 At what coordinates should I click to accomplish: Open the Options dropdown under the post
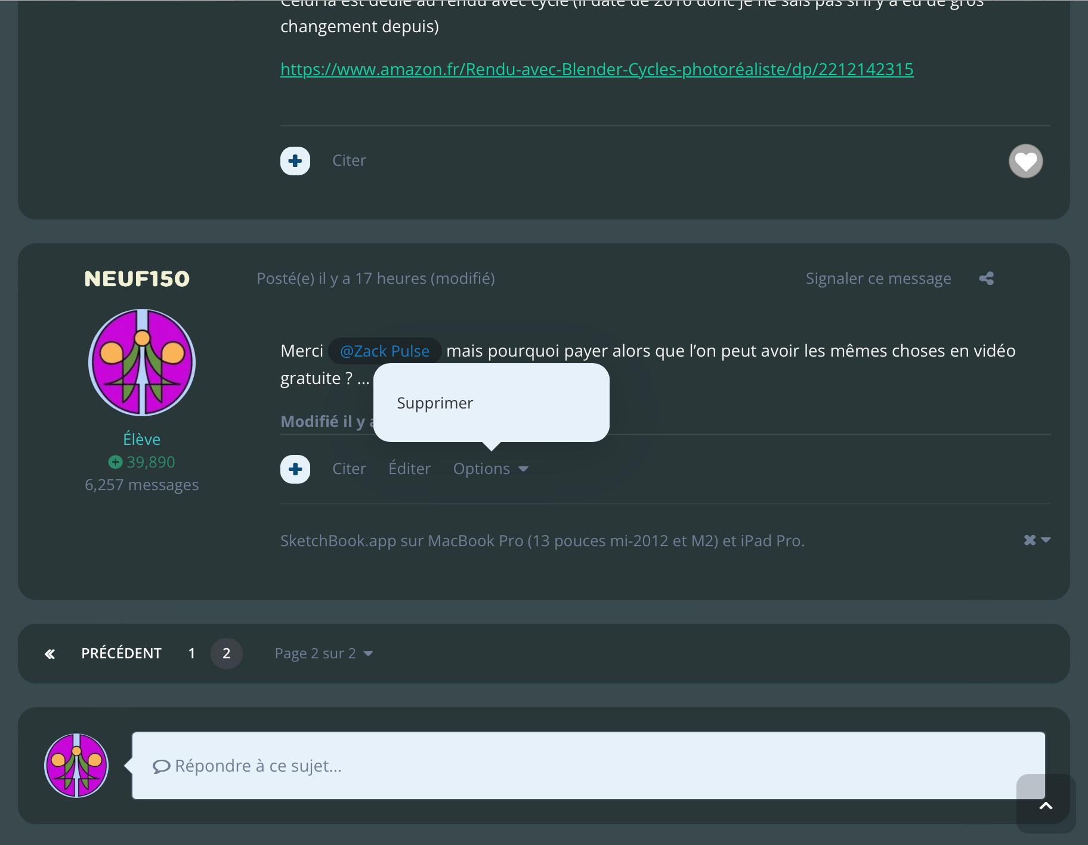(x=490, y=469)
